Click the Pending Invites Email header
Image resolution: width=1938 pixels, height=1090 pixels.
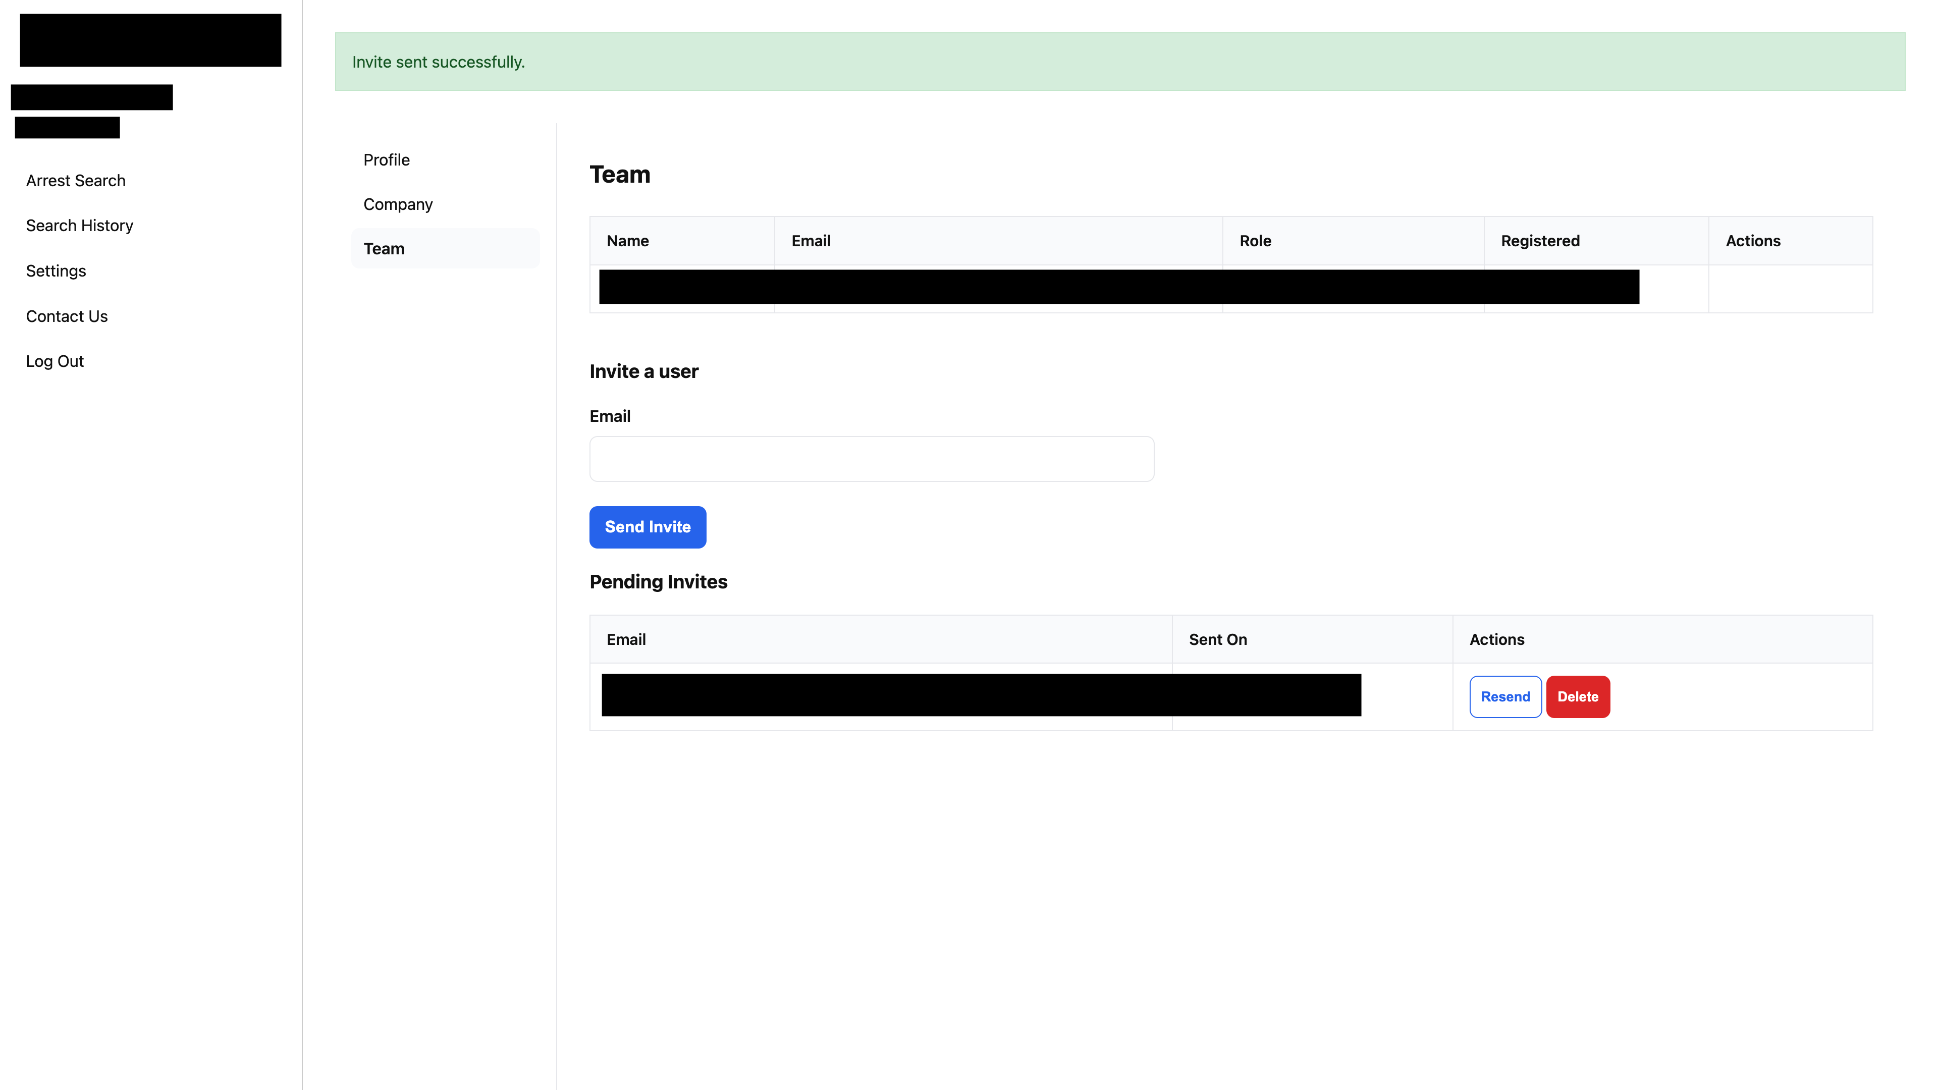pyautogui.click(x=626, y=639)
